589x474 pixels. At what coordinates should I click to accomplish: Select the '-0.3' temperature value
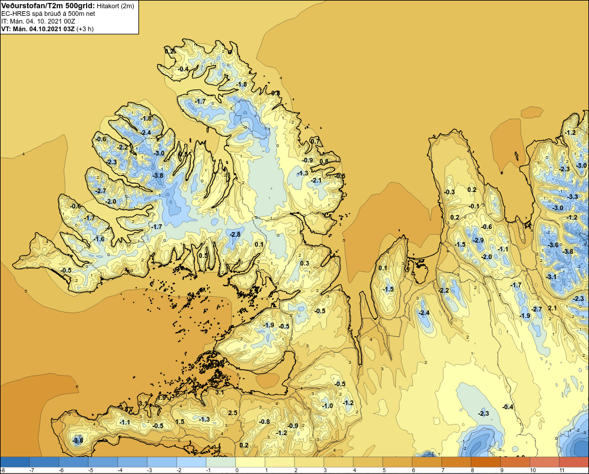(449, 192)
